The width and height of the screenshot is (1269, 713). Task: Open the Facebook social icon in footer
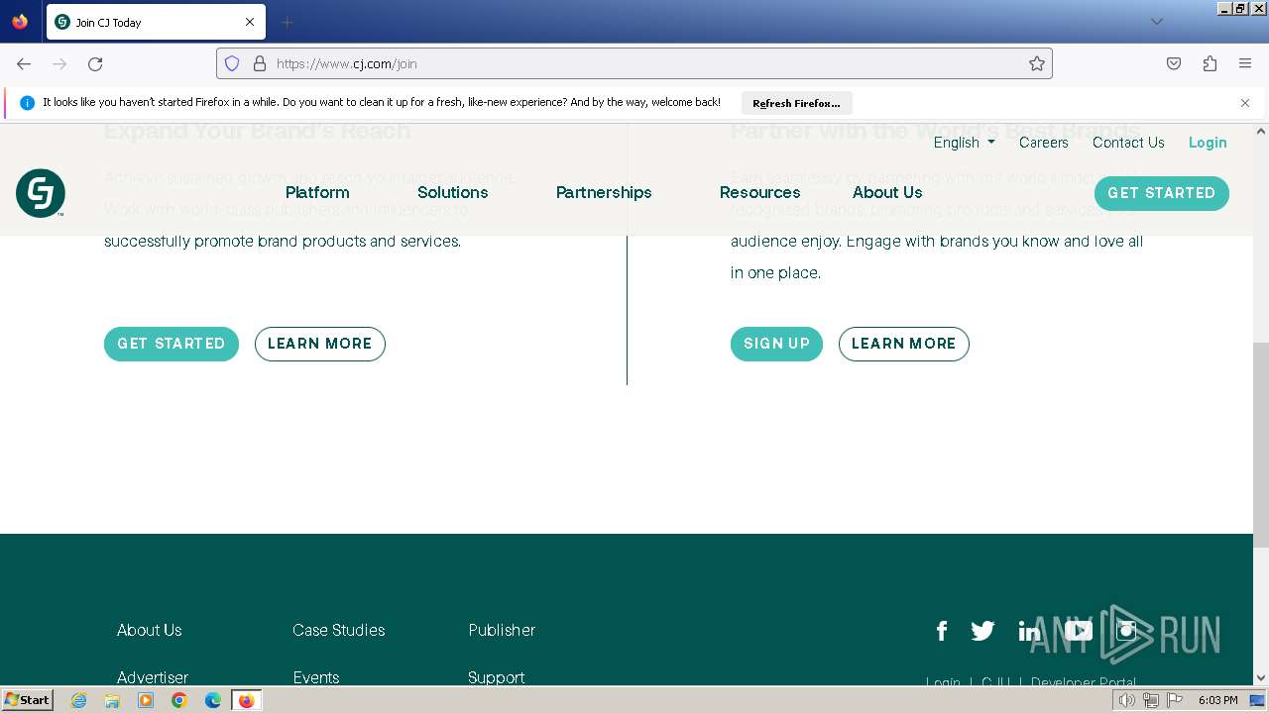point(942,631)
